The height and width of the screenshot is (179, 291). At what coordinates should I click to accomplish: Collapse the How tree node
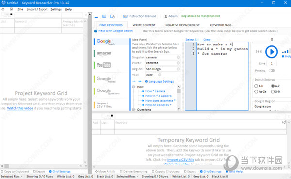click(133, 87)
